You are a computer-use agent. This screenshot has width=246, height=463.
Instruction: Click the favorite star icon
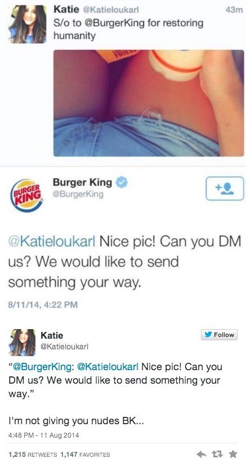pos(232,454)
